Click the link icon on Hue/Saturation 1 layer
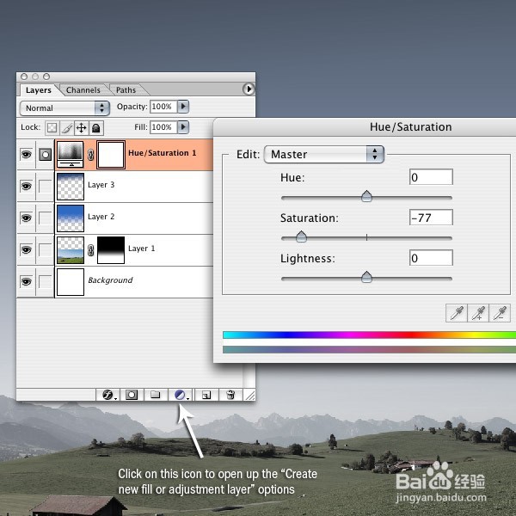This screenshot has height=516, width=516. pos(91,154)
